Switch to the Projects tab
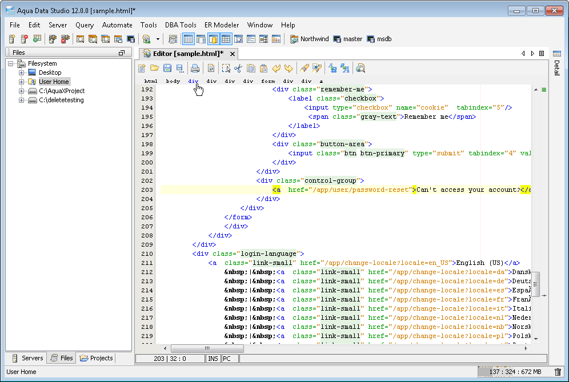The width and height of the screenshot is (569, 382). point(97,358)
